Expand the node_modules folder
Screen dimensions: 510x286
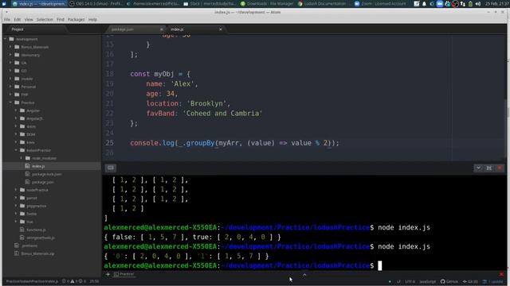22,158
